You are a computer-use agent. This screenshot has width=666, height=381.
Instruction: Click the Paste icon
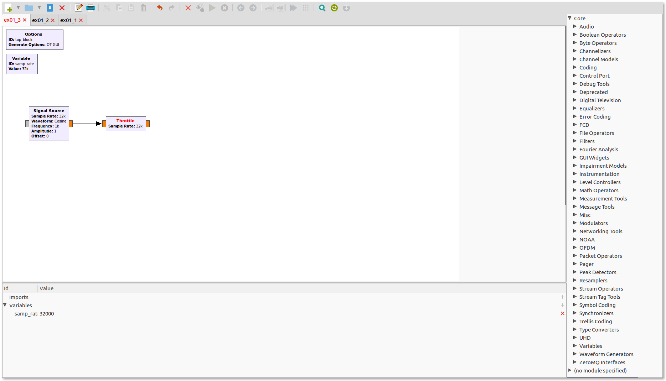click(x=131, y=8)
